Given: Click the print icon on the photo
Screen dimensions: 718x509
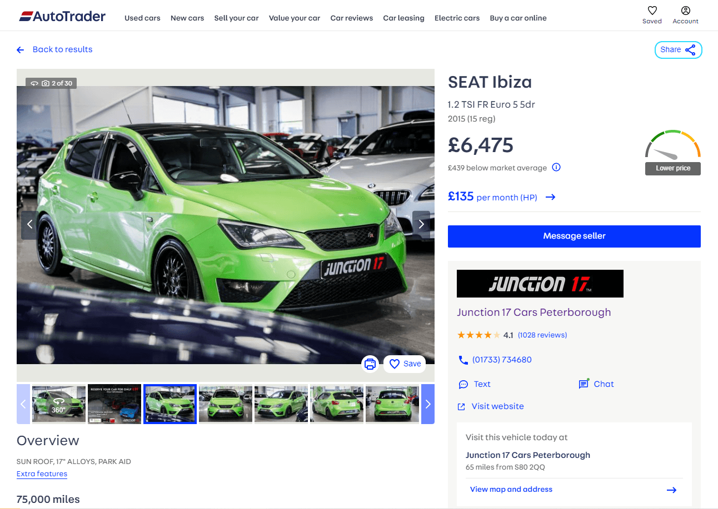Looking at the screenshot, I should click(370, 364).
